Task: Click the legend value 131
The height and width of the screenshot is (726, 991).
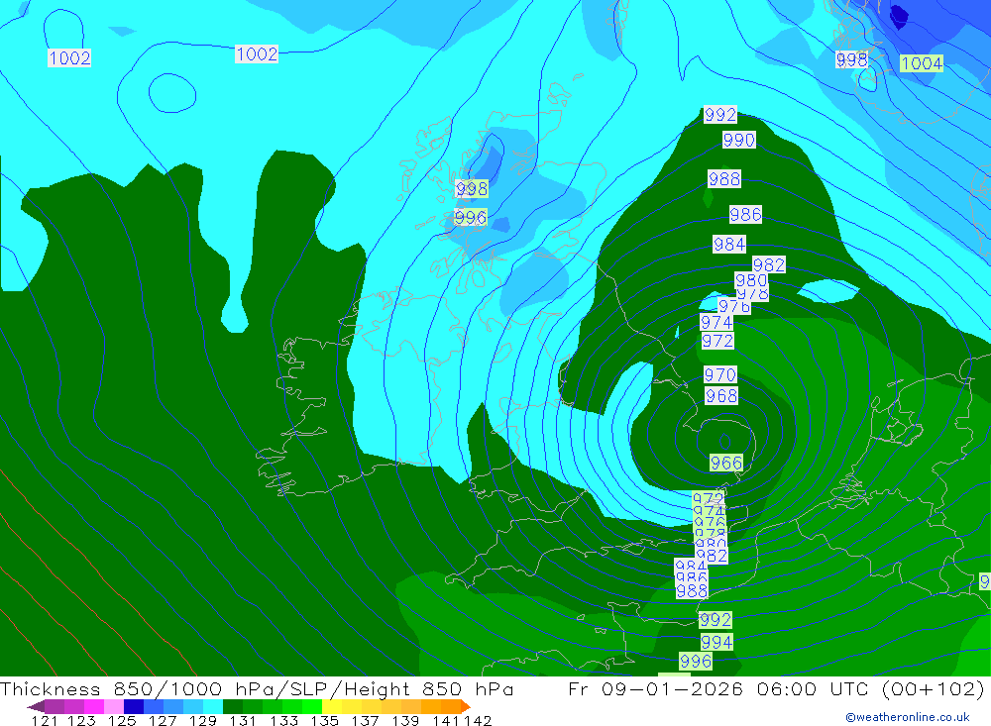Action: pos(243,720)
